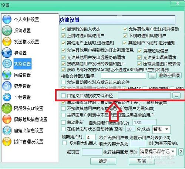Toggle the 自动刷新 checkbox

click(63, 122)
